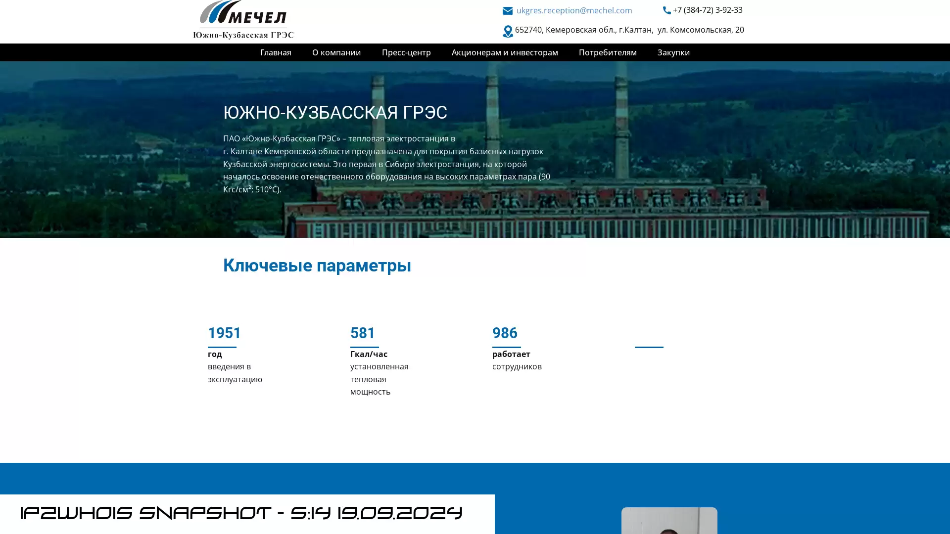Click the 'введения в эксплуатацию' caption
The width and height of the screenshot is (950, 534).
coord(235,373)
